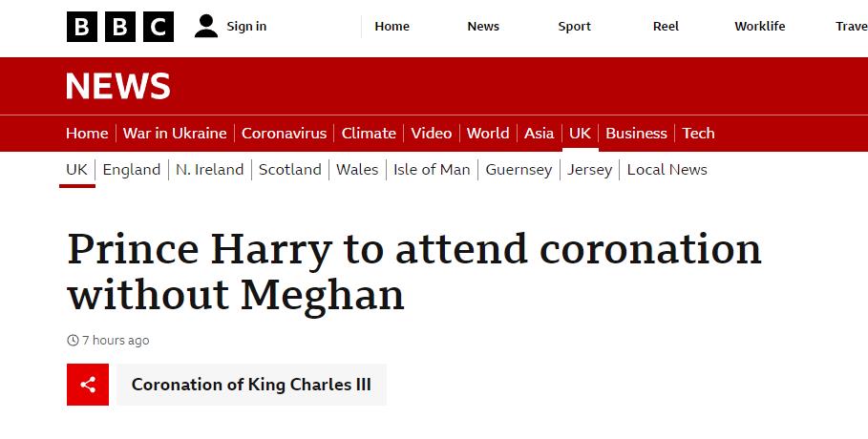The image size is (868, 439).
Task: Open the Business section tab
Action: (636, 134)
